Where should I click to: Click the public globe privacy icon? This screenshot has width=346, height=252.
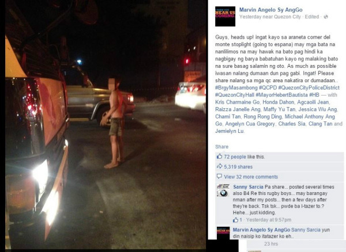[326, 17]
